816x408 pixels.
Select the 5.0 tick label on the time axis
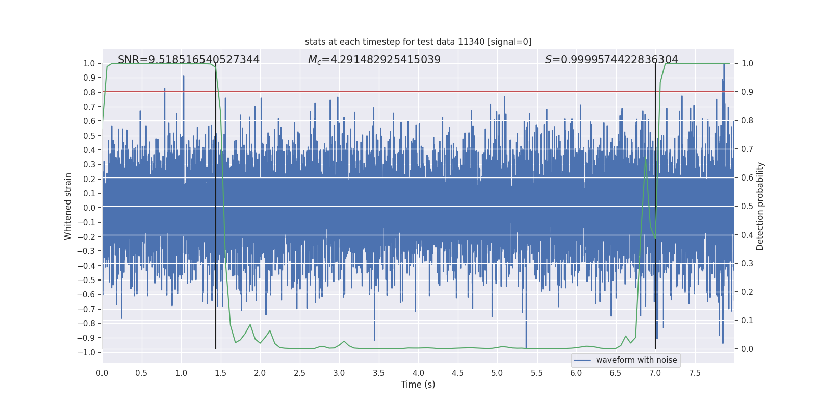pyautogui.click(x=497, y=373)
